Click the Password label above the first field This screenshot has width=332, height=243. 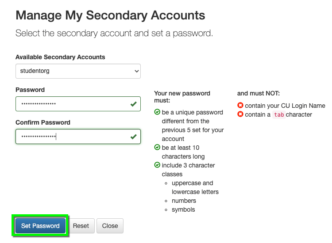tap(30, 90)
